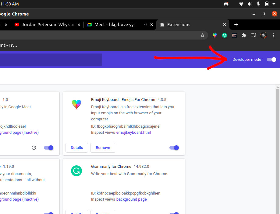Open the Chrome profile avatar
Image resolution: width=280 pixels, height=214 pixels.
point(263,35)
